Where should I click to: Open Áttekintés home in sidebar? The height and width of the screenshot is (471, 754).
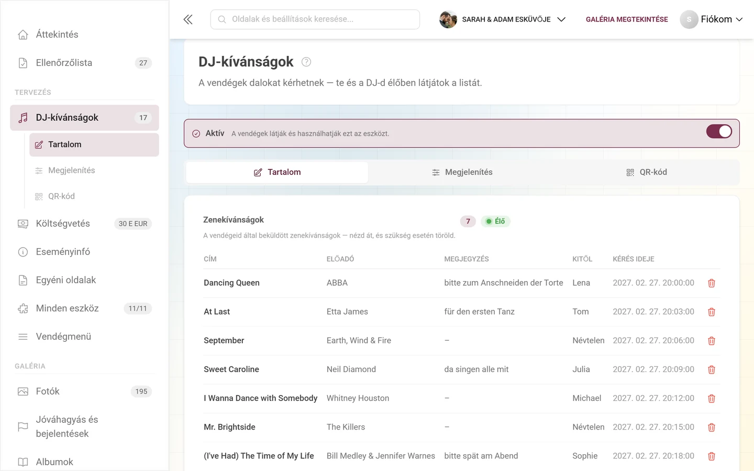coord(84,35)
